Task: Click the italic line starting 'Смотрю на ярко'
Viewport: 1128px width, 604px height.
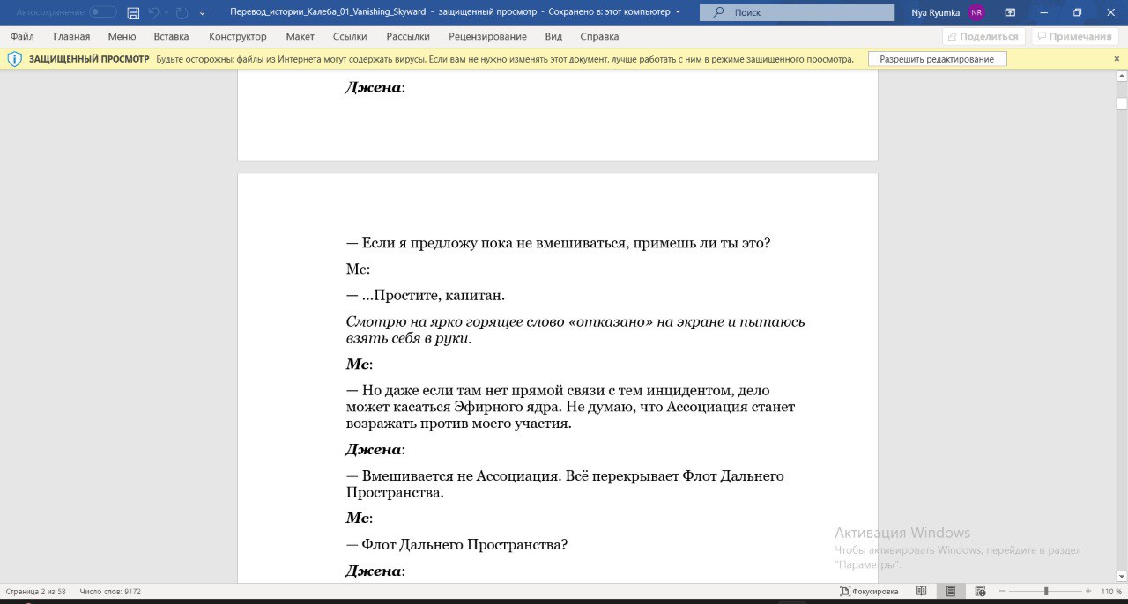Action: [x=575, y=329]
